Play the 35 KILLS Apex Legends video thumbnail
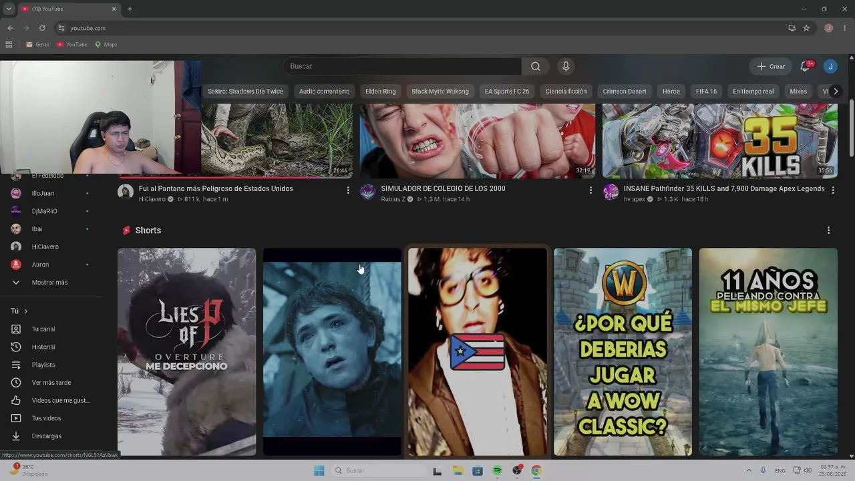 [720, 141]
